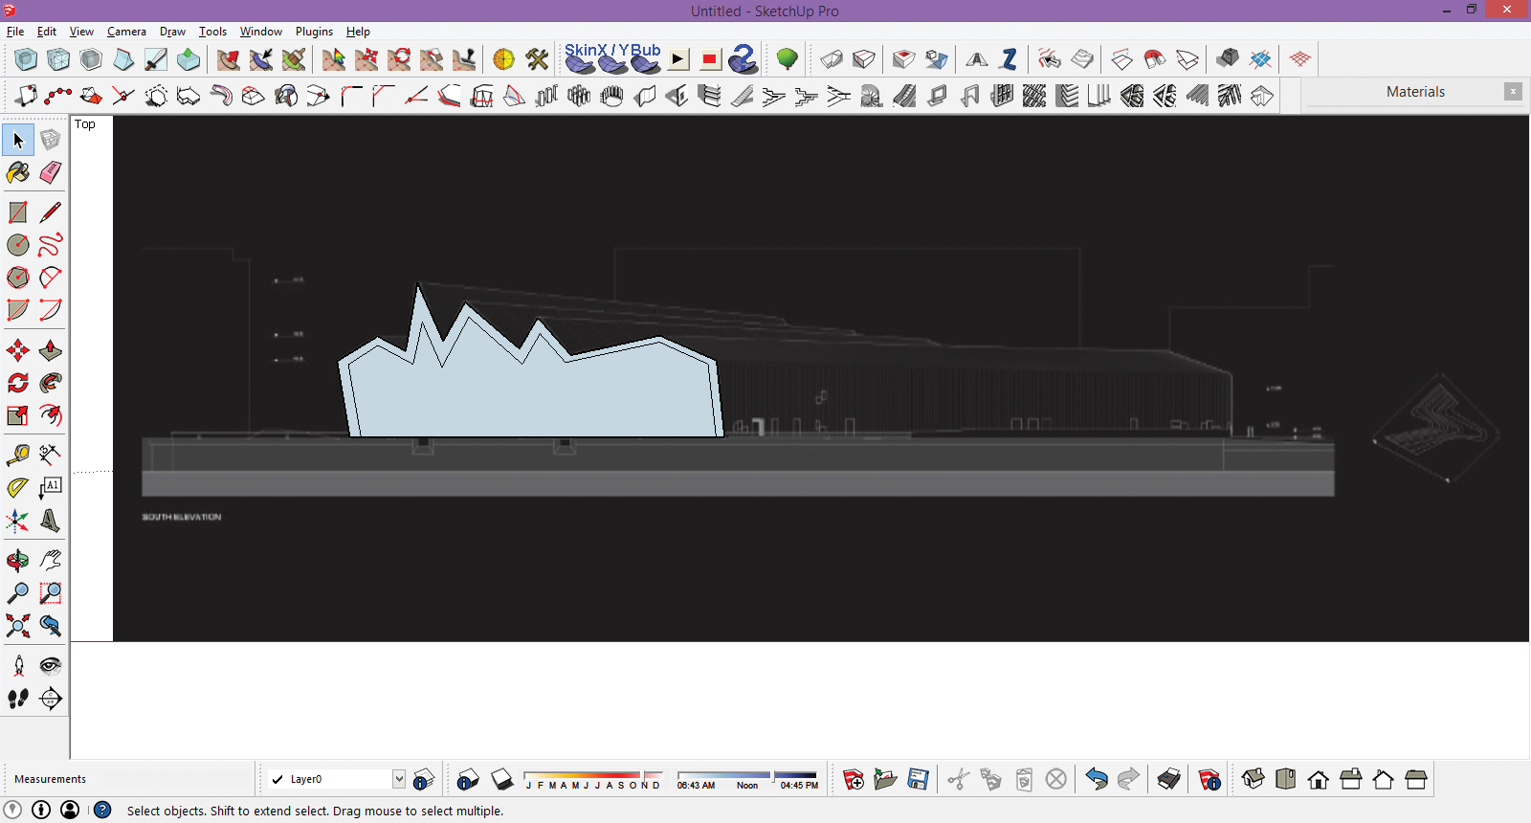Screen dimensions: 1531x823
Task: Close the Materials panel
Action: 1513,92
